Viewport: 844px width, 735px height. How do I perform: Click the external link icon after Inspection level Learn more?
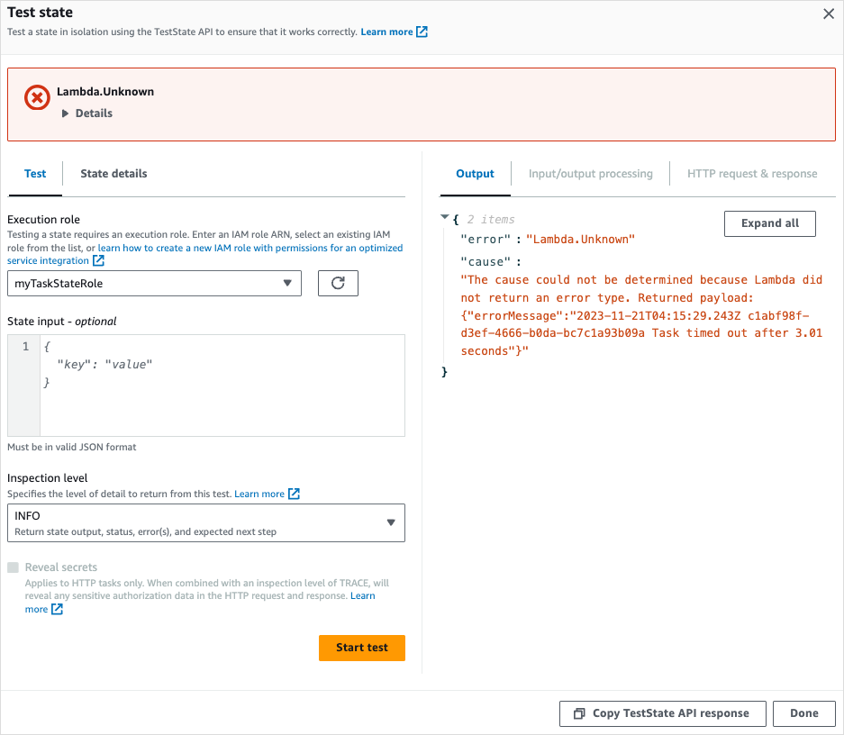(296, 493)
